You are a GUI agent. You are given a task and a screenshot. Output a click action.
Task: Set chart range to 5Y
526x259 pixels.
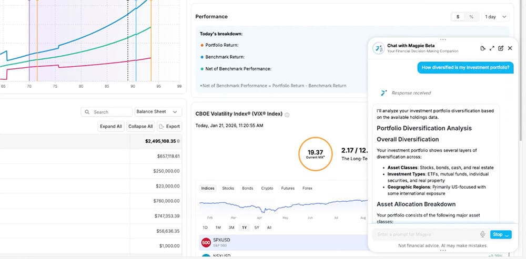(257, 227)
